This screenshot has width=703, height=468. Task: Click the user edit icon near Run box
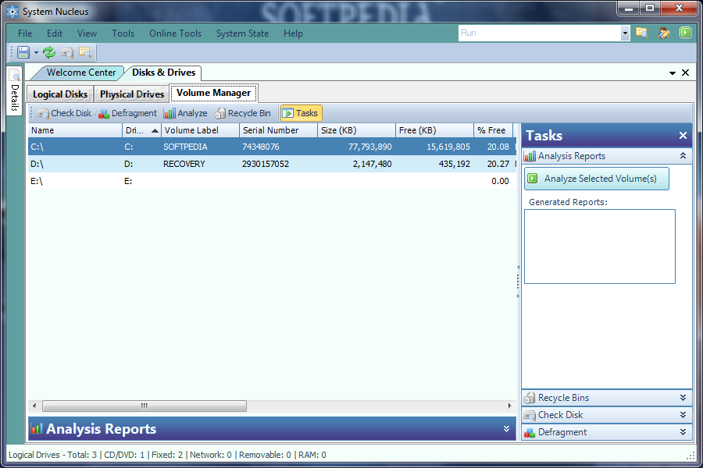pyautogui.click(x=663, y=33)
